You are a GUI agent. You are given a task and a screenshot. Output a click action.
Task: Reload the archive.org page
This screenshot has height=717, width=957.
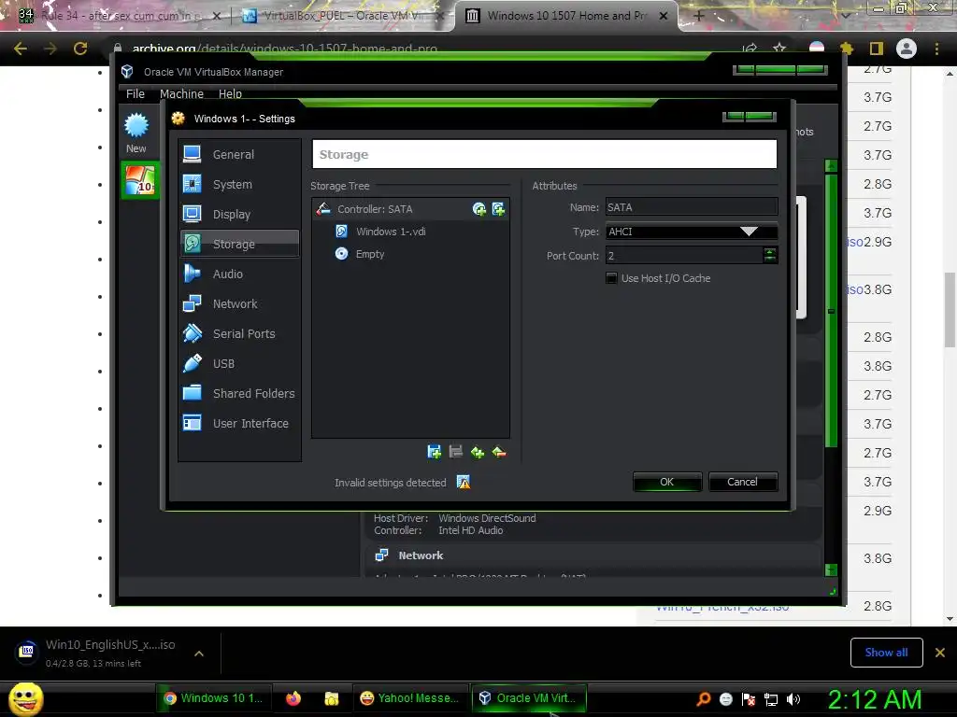80,49
